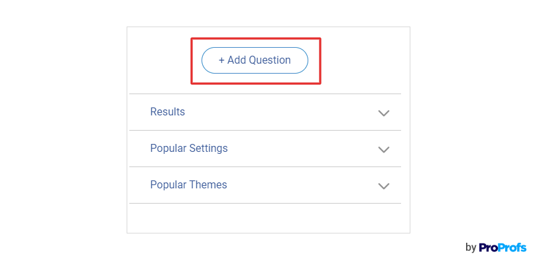Click the word 'Add' in the button

[237, 60]
